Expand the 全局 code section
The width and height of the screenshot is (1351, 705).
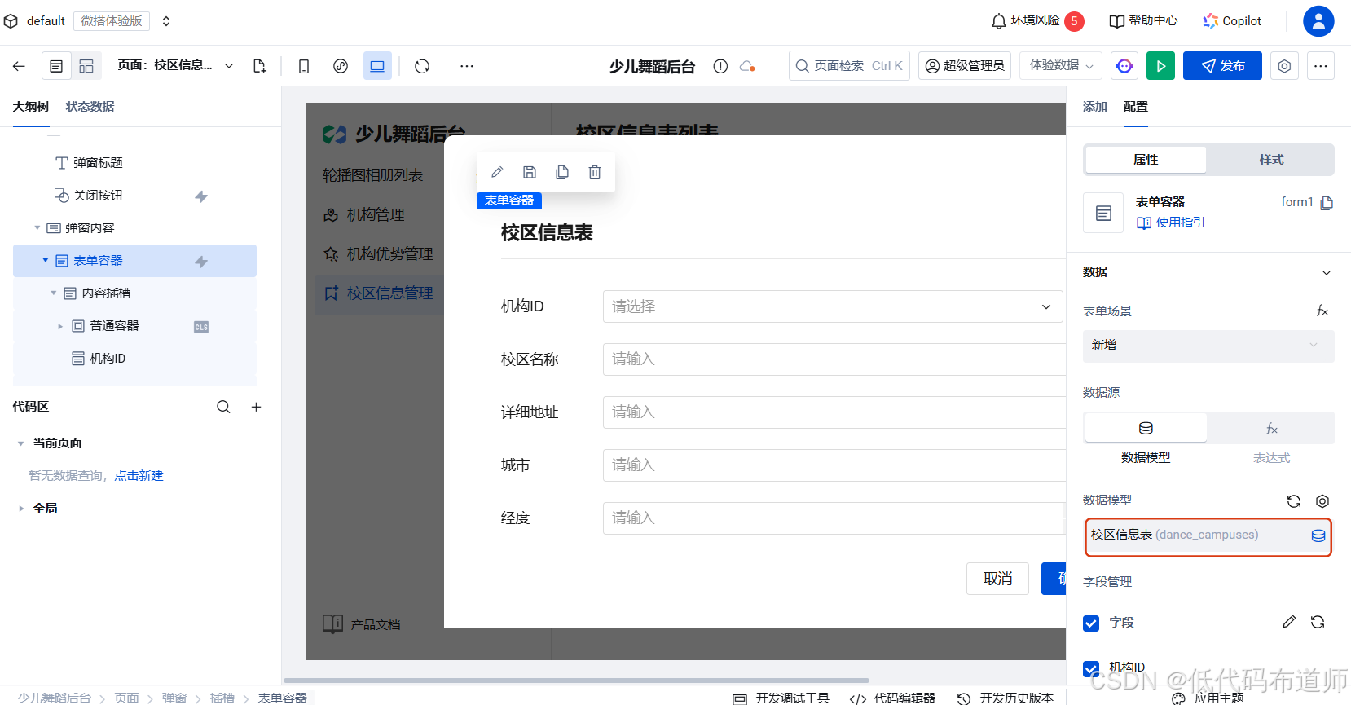(20, 509)
